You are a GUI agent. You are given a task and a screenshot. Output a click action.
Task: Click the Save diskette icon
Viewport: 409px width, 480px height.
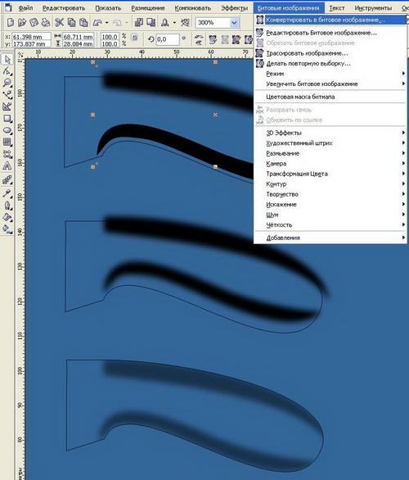pos(34,22)
